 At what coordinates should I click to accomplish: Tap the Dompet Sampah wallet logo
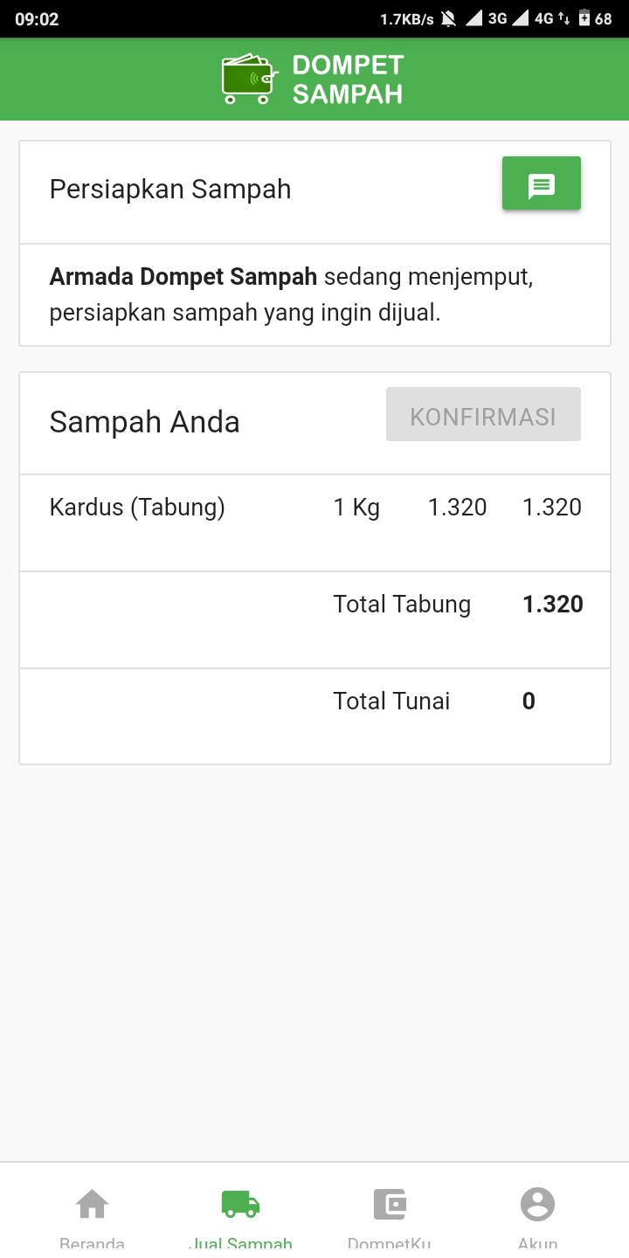(x=247, y=79)
